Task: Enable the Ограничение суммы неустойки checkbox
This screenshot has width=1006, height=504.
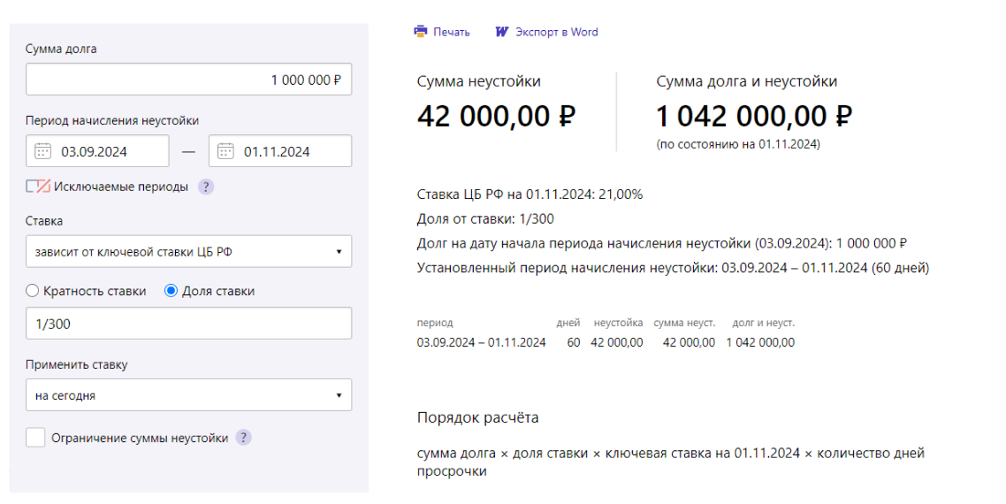Action: pyautogui.click(x=35, y=437)
